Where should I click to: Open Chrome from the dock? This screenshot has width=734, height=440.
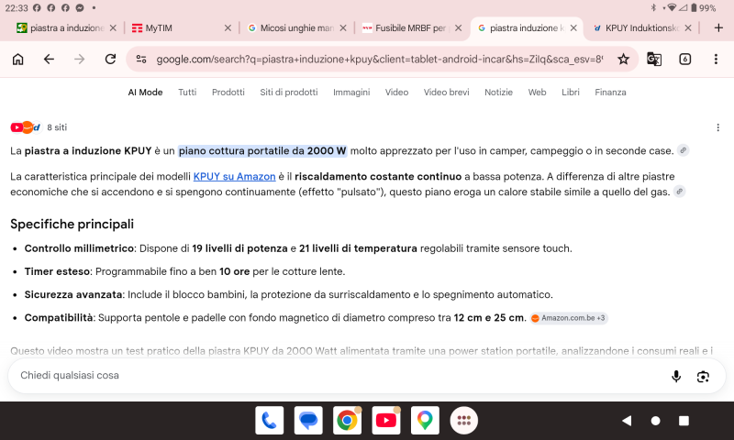(347, 421)
